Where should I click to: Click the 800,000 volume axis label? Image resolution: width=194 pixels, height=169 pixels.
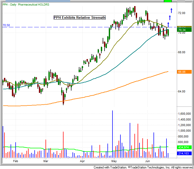[183, 136]
